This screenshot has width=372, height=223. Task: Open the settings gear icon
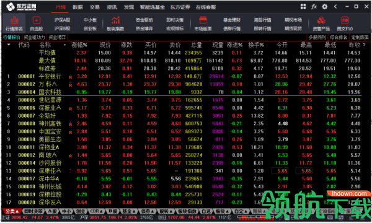324,7
